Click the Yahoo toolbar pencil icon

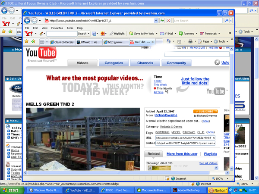[x=41, y=34]
